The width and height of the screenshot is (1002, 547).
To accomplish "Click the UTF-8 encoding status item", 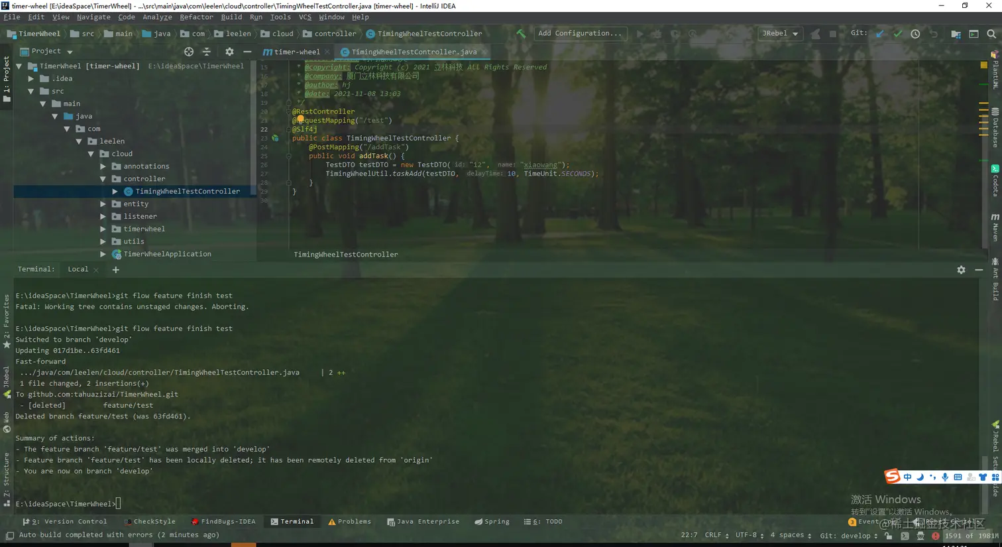I will click(749, 536).
